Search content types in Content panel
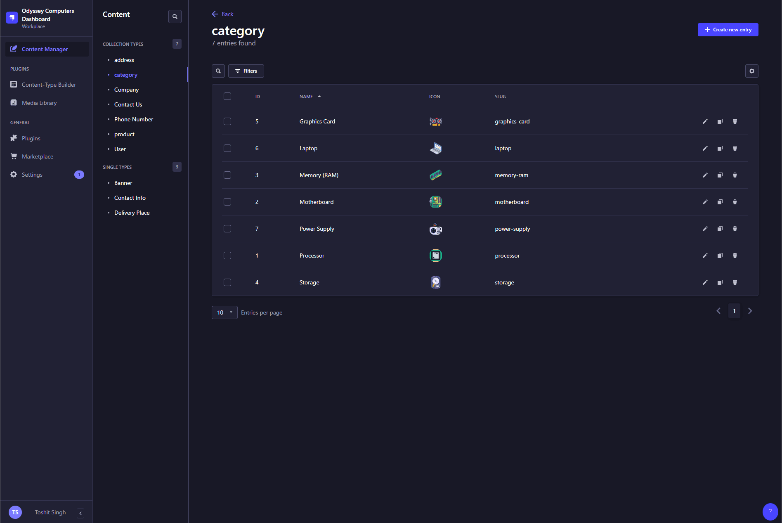 (x=175, y=17)
